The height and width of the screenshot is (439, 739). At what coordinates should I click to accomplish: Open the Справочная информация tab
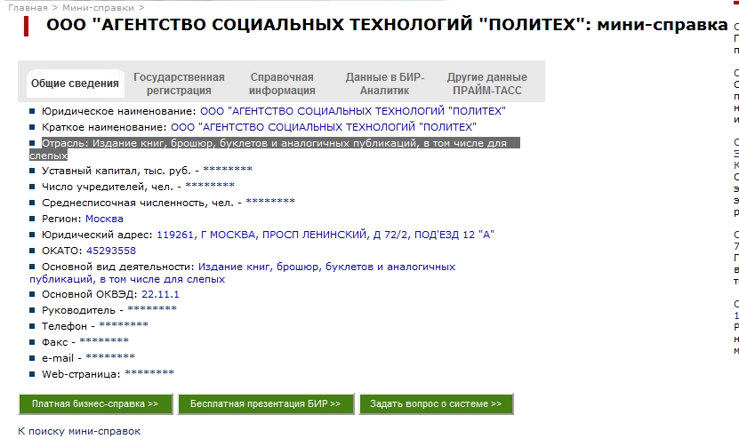pyautogui.click(x=282, y=84)
